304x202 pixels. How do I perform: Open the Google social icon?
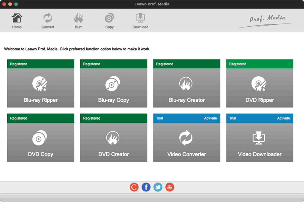pyautogui.click(x=134, y=187)
